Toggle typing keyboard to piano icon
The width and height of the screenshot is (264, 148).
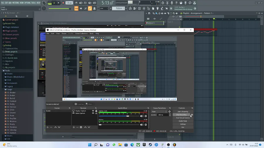(x=76, y=8)
